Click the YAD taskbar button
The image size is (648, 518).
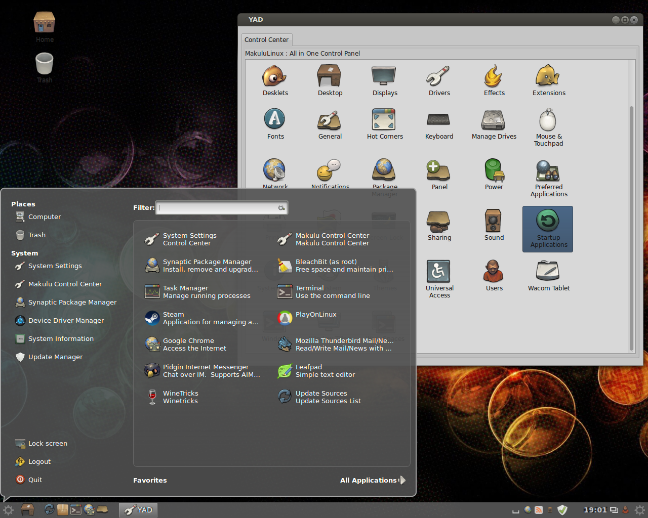coord(138,510)
